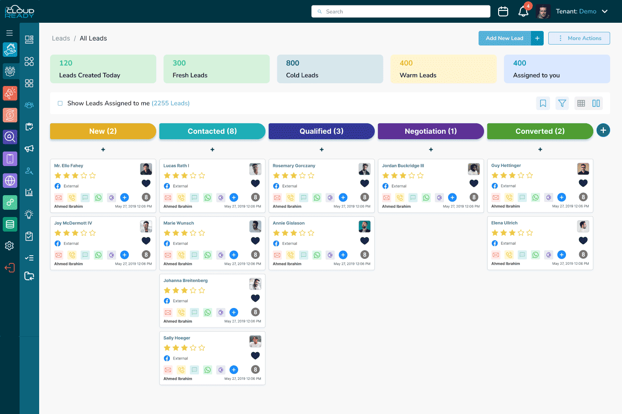Viewport: 622px width, 414px height.
Task: Open the settings gear in left rail
Action: click(10, 246)
